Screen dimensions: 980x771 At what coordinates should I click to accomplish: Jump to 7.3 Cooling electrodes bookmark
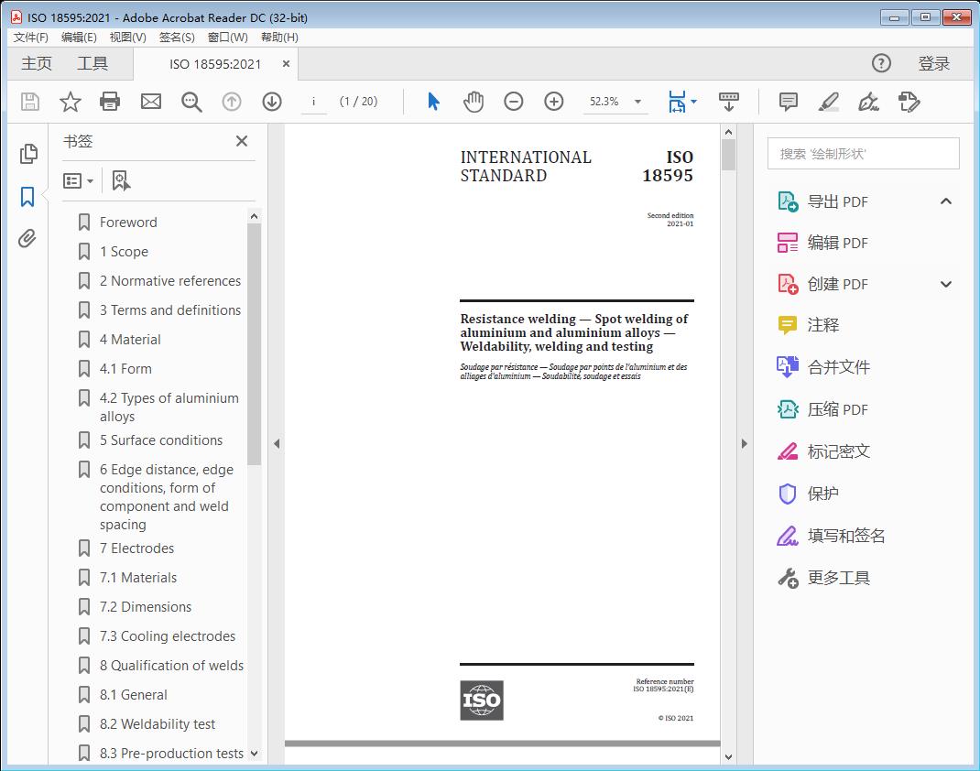(168, 636)
